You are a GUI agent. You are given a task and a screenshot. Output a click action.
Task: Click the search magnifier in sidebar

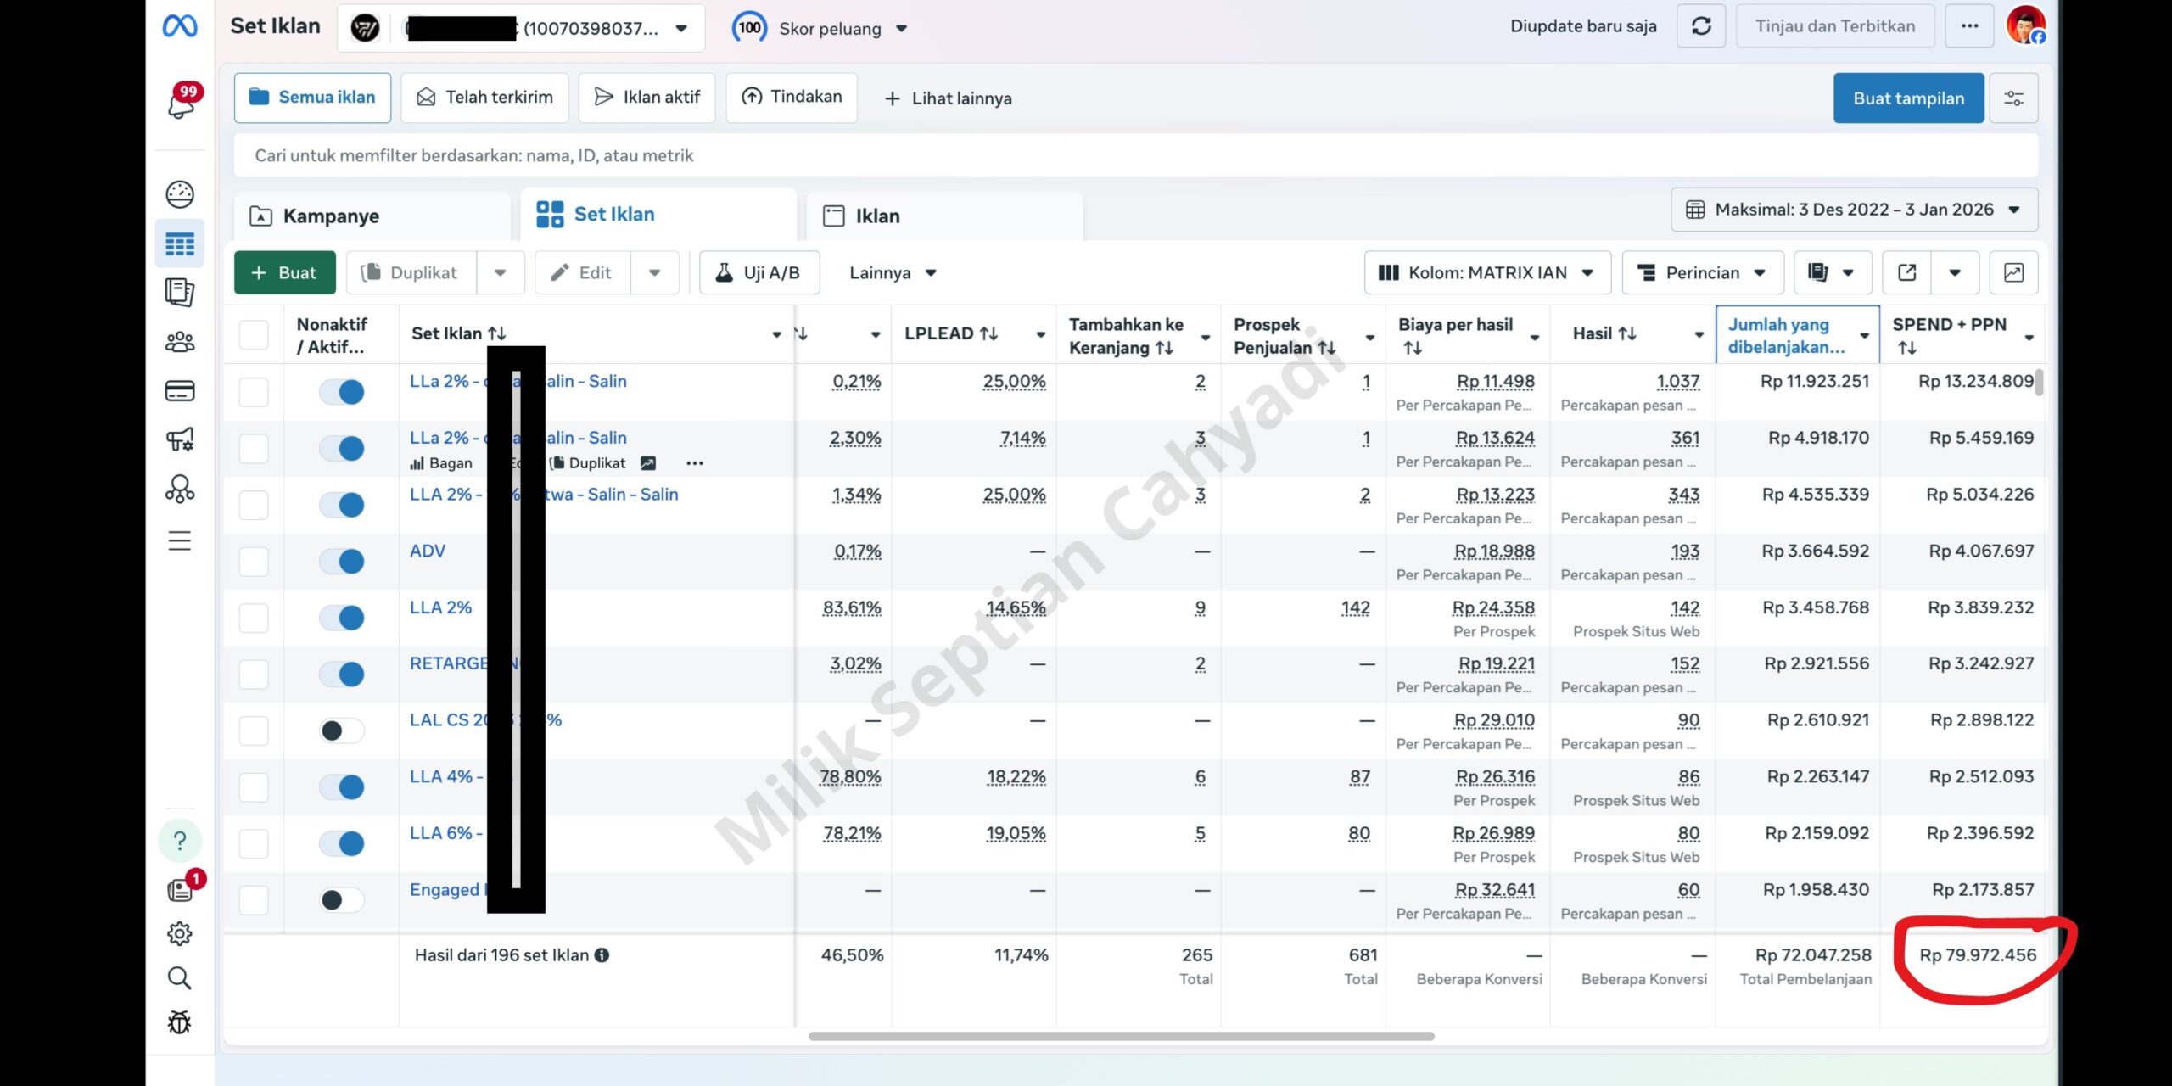click(x=179, y=978)
